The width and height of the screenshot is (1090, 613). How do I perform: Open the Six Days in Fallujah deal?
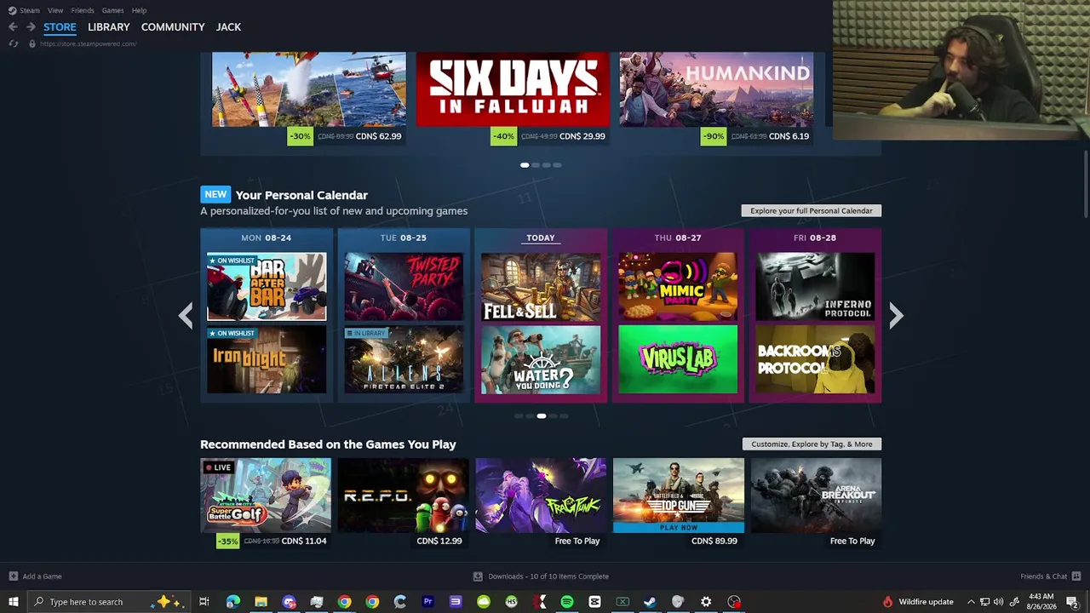point(513,100)
